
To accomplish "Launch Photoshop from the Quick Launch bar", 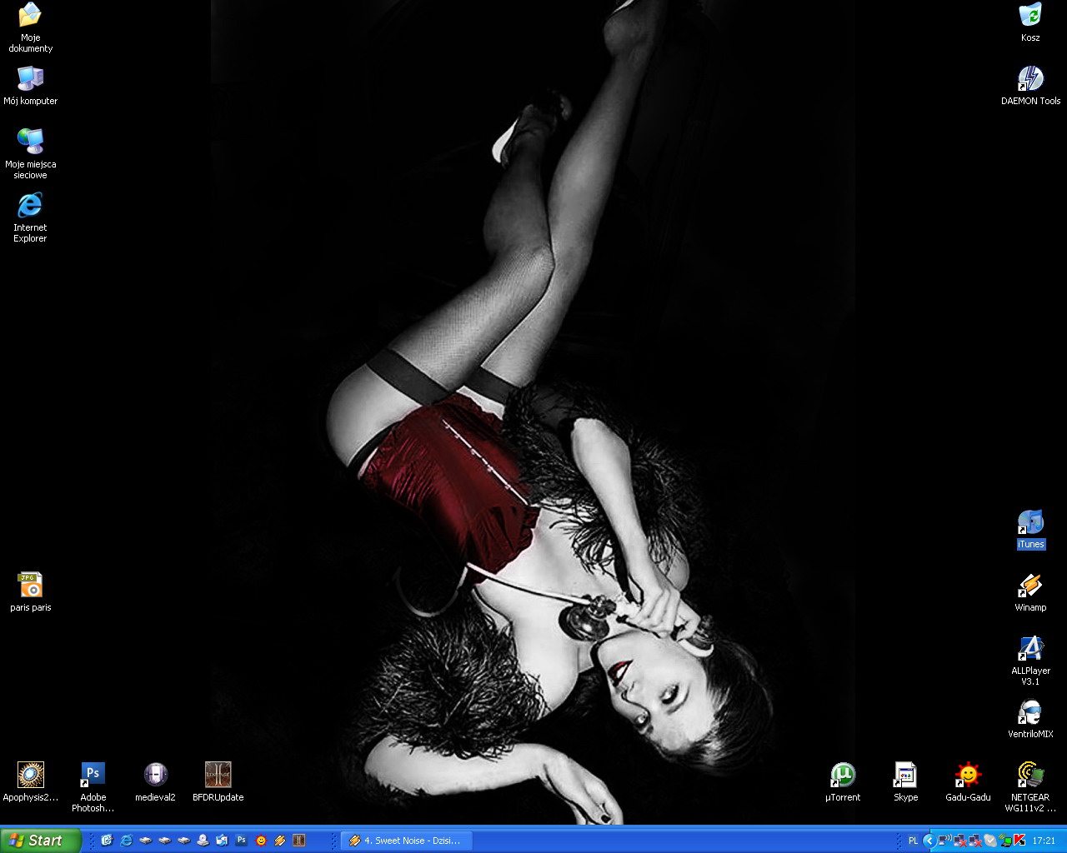I will (241, 841).
